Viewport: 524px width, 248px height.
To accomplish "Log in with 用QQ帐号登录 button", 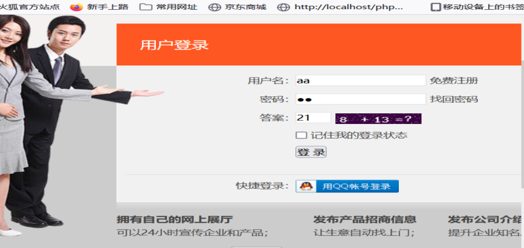I will click(347, 186).
